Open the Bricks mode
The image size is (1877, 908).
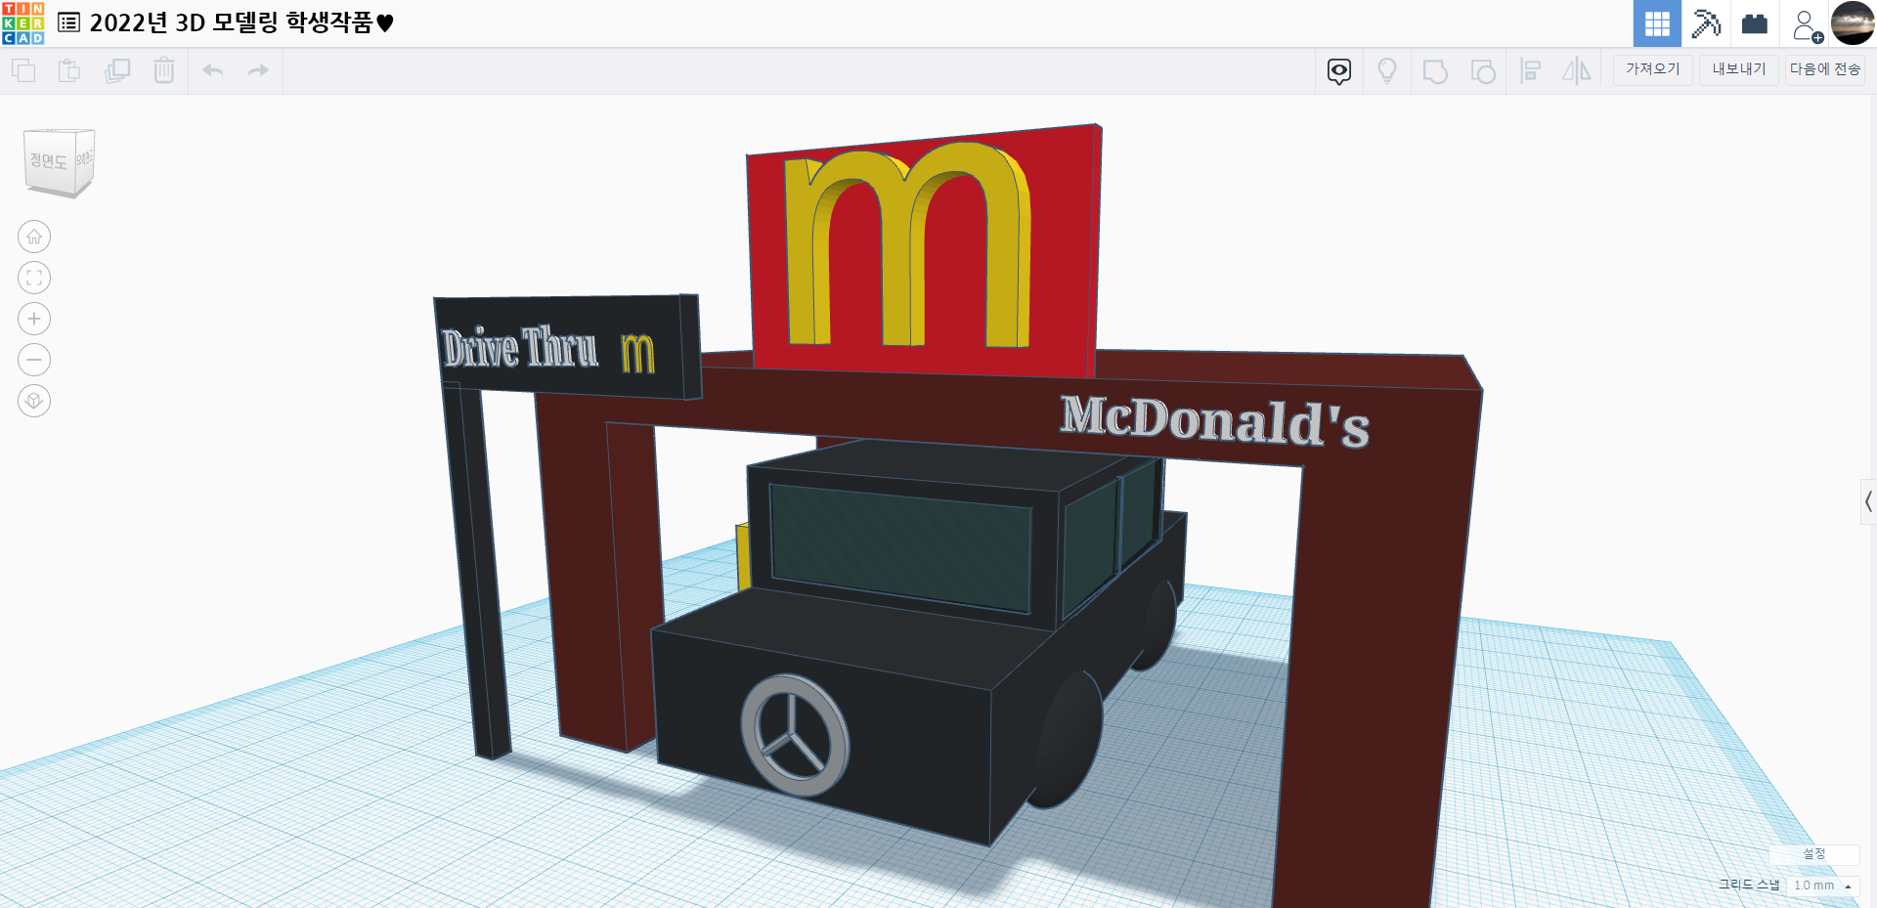point(1755,23)
